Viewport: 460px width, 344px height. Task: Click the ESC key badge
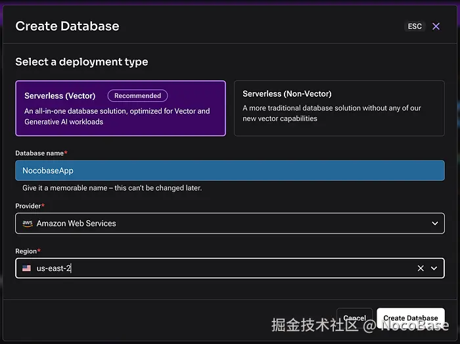(415, 26)
